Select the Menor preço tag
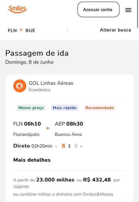This screenshot has height=202, width=139. click(31, 108)
